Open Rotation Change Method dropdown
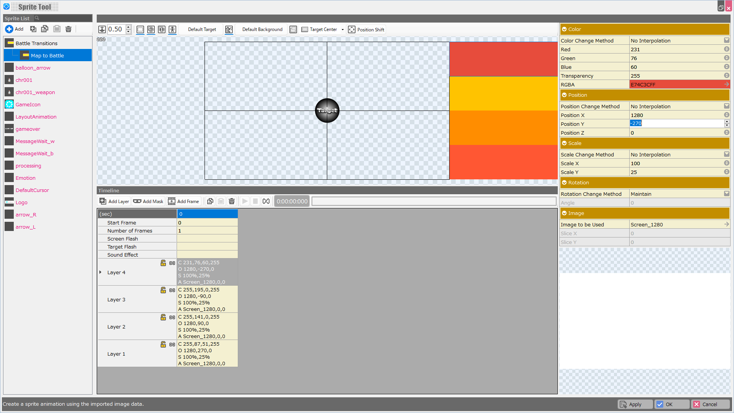Viewport: 734px width, 413px height. (x=726, y=194)
